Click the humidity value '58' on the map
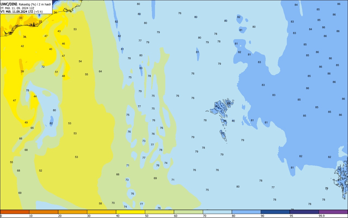This screenshot has height=218, width=348. pos(100,204)
